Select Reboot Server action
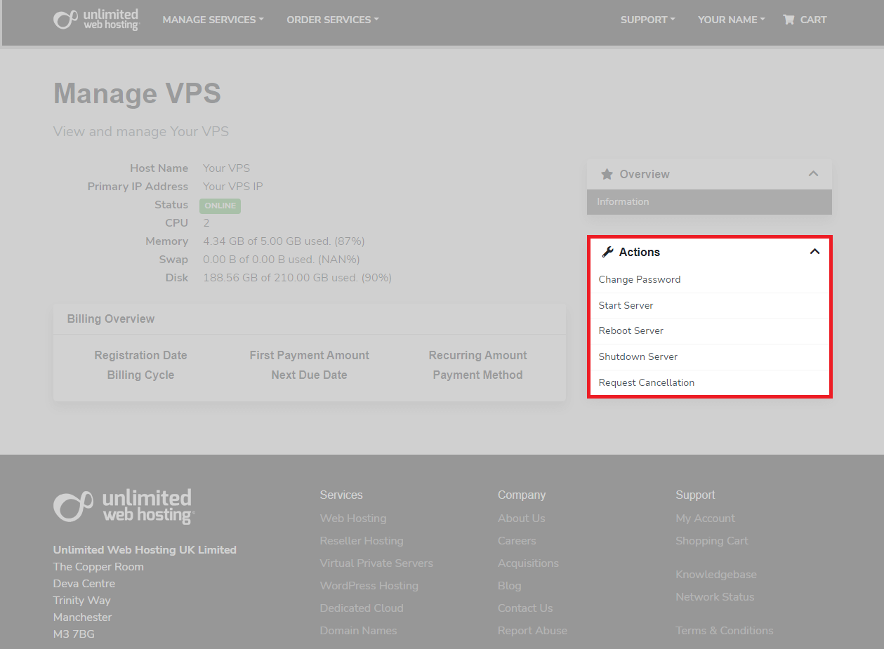 click(x=709, y=330)
